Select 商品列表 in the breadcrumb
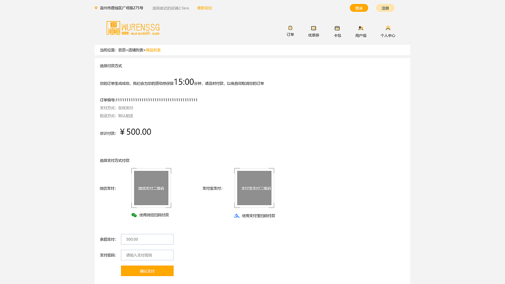 [x=153, y=50]
